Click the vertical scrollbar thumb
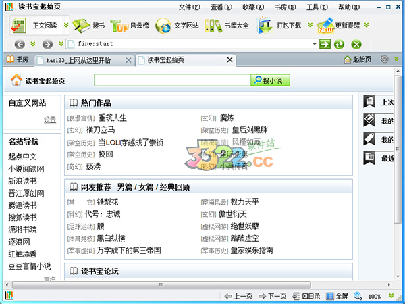Image resolution: width=405 pixels, height=304 pixels. coord(398,149)
